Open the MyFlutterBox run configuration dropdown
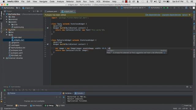The height and width of the screenshot is (110, 196). pos(155,8)
